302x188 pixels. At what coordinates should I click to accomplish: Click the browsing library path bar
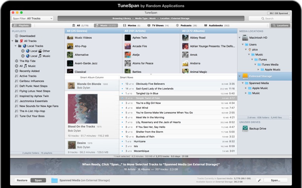tap(151, 18)
